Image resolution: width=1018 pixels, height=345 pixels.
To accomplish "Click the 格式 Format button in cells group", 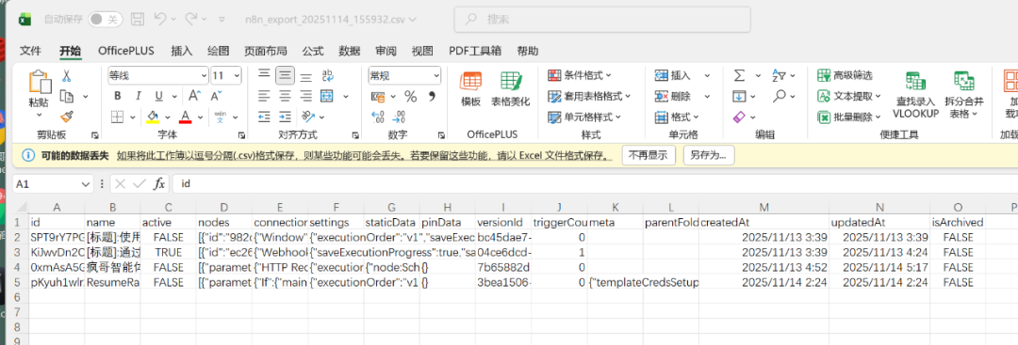I will click(x=677, y=118).
